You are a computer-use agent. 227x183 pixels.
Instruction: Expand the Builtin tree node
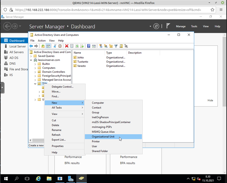pos(35,64)
